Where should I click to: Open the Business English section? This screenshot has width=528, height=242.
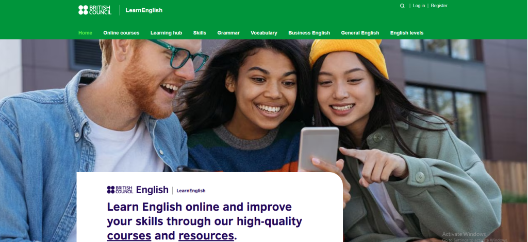click(309, 33)
